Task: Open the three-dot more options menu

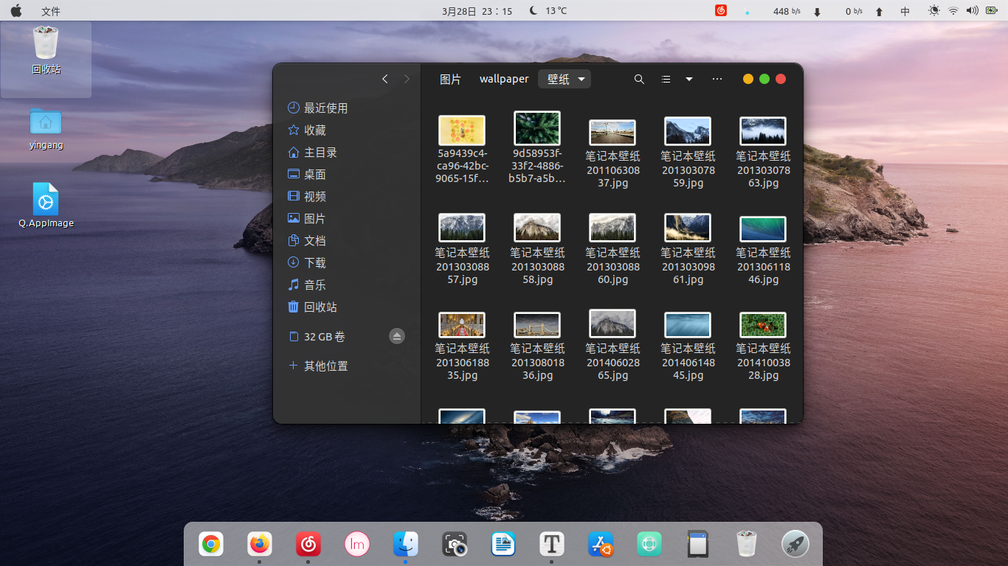Action: (x=717, y=79)
